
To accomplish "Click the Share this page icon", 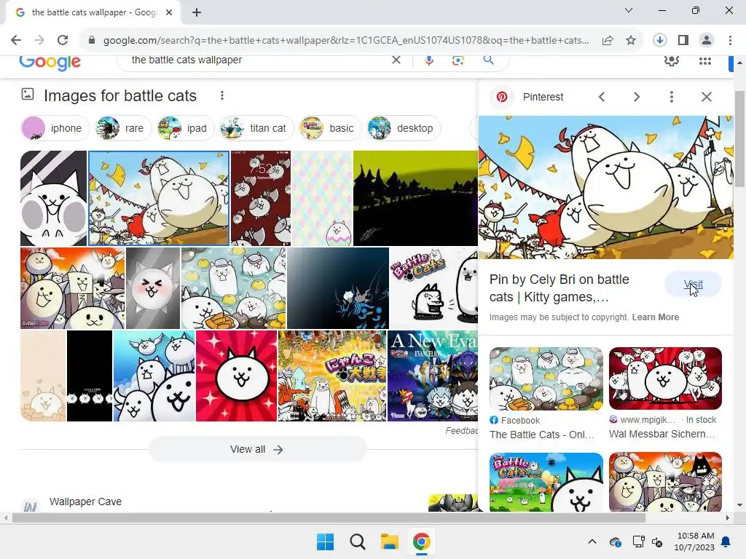I will point(608,41).
